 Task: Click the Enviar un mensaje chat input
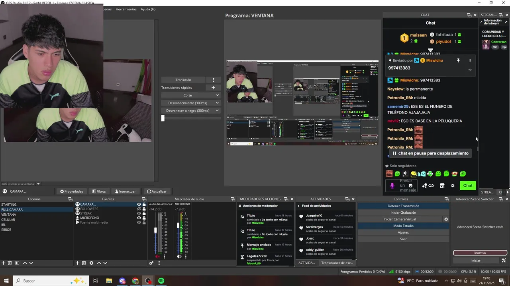coord(402,186)
